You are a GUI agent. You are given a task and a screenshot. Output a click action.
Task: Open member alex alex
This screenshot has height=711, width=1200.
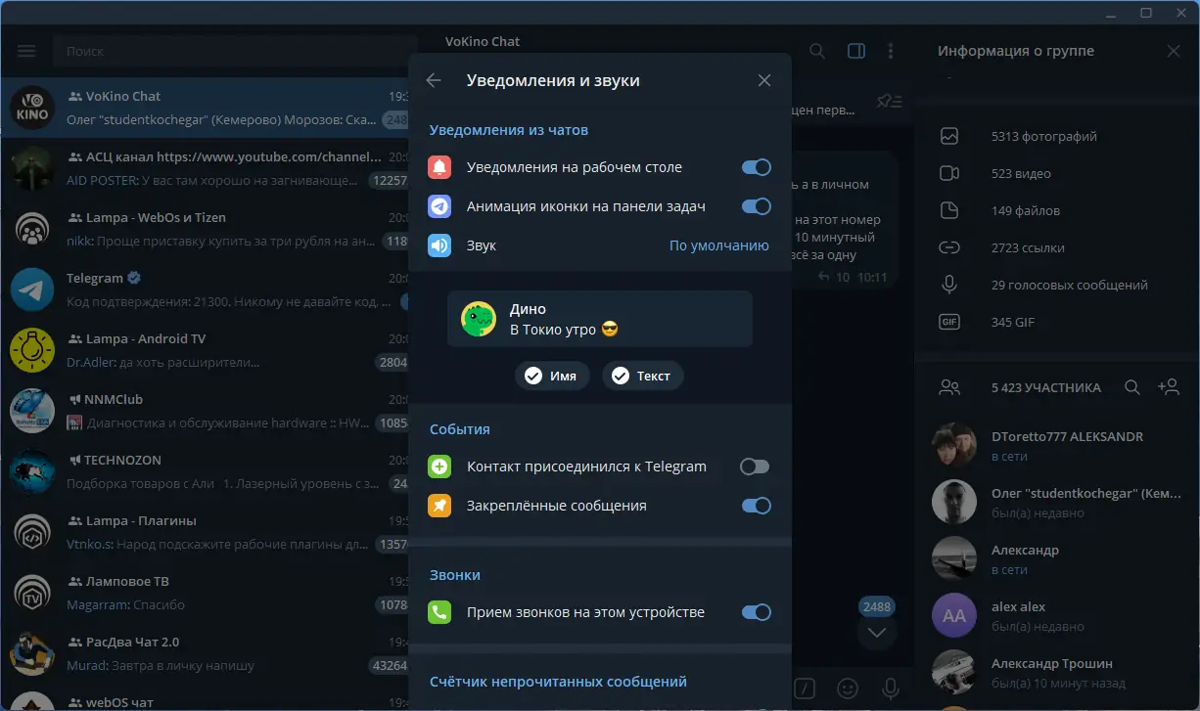click(1057, 616)
